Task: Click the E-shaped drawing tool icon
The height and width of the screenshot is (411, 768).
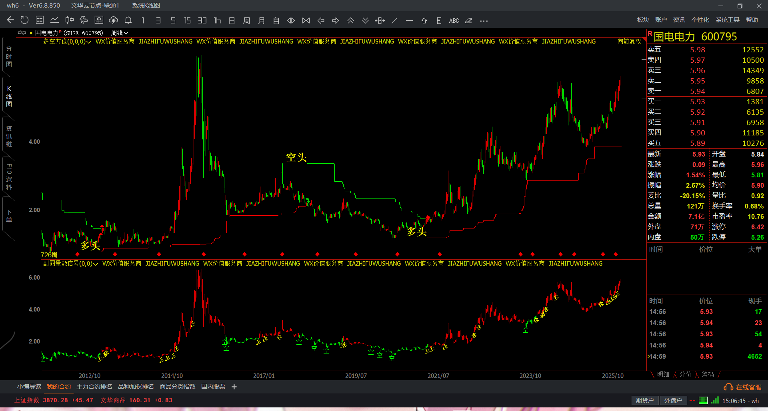Action: [439, 20]
